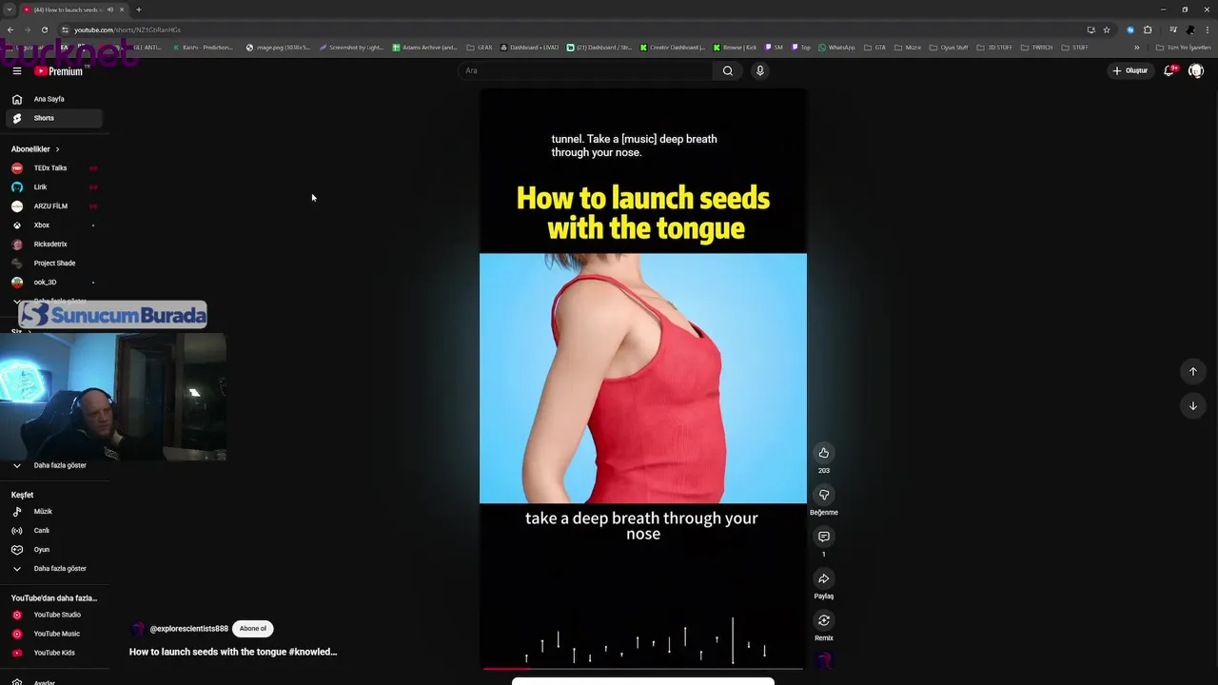Image resolution: width=1218 pixels, height=685 pixels.
Task: Open the Chrome tab search chevron
Action: point(9,10)
